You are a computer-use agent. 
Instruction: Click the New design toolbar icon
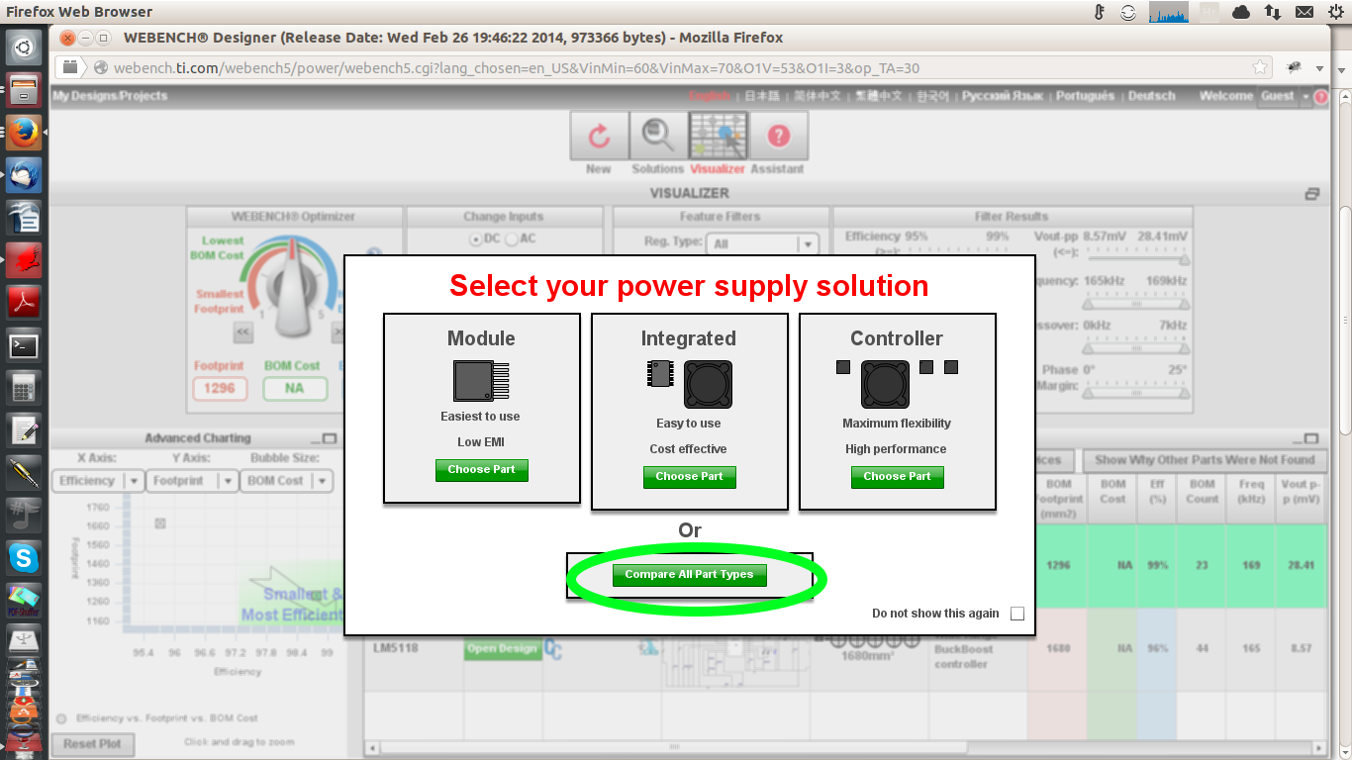point(599,136)
